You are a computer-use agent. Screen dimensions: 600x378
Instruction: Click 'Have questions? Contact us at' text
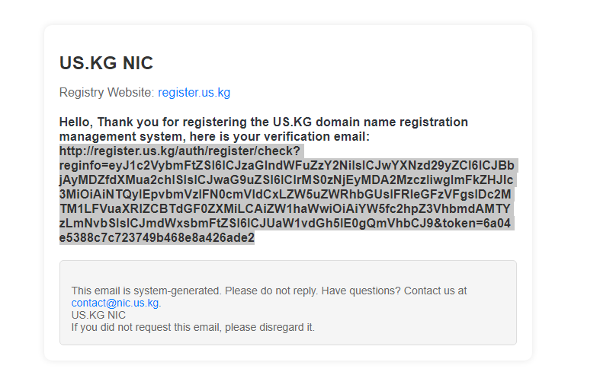[x=394, y=291]
